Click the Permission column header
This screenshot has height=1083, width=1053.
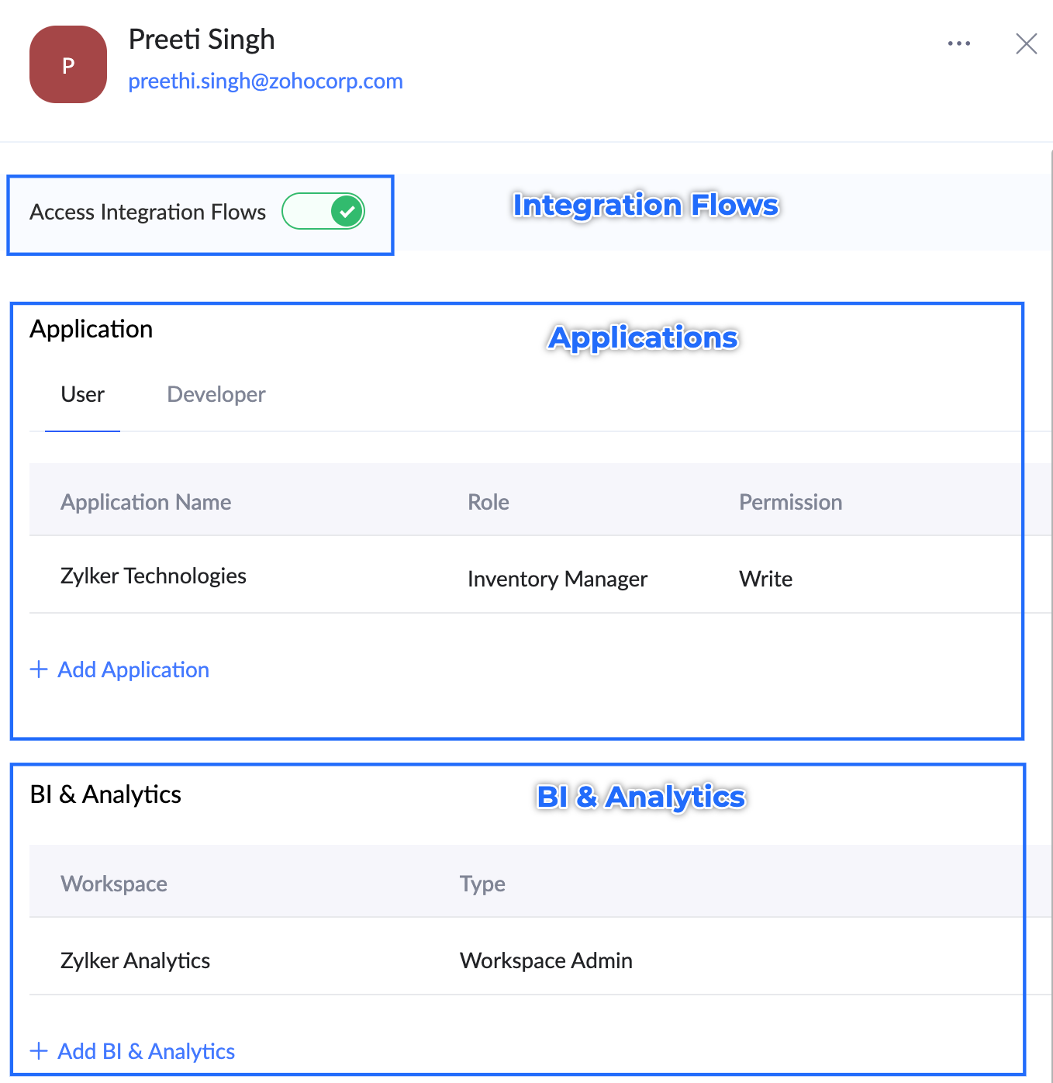coord(790,502)
